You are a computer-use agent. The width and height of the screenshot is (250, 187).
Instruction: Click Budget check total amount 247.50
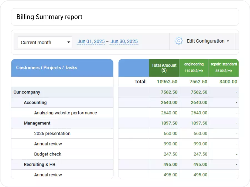(x=171, y=154)
